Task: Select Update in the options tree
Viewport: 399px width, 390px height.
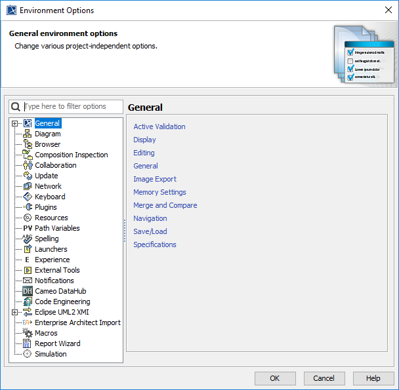Action: [47, 176]
